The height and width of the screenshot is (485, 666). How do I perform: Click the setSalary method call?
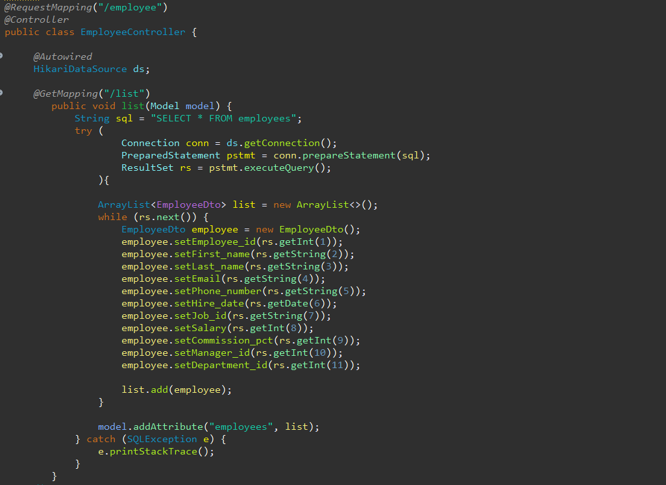point(200,328)
